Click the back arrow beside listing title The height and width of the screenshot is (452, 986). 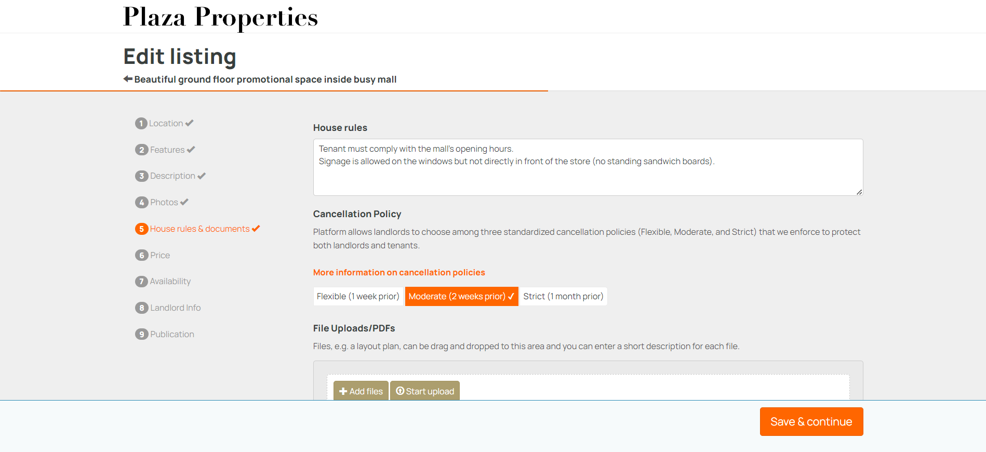128,79
